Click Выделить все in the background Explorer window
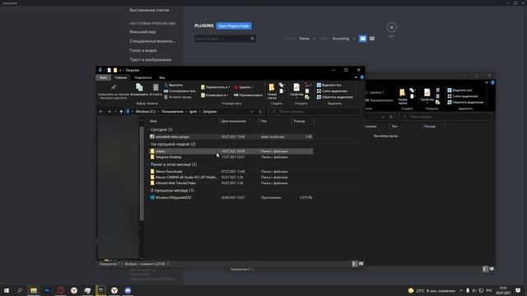Viewport: 527px width, 296px height. [459, 90]
